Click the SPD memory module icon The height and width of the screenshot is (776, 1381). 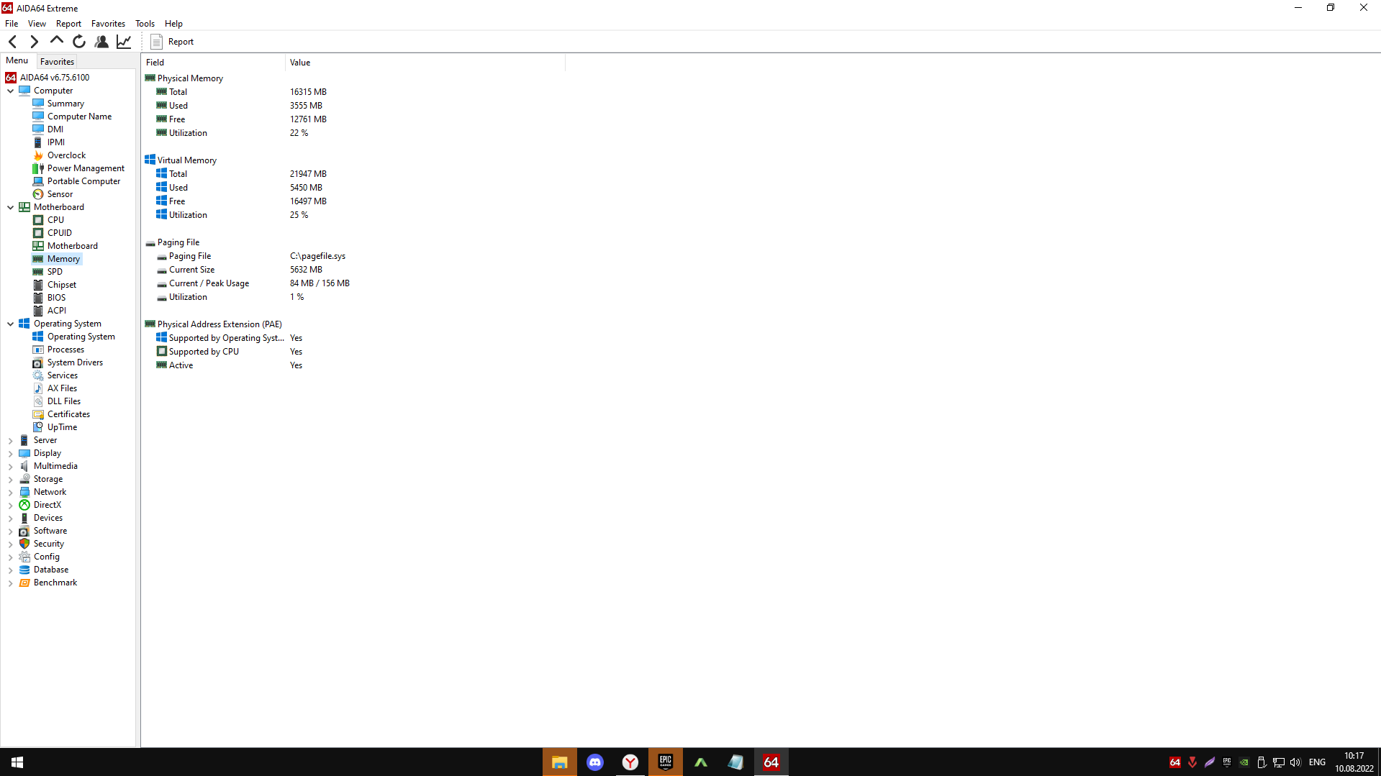tap(38, 272)
